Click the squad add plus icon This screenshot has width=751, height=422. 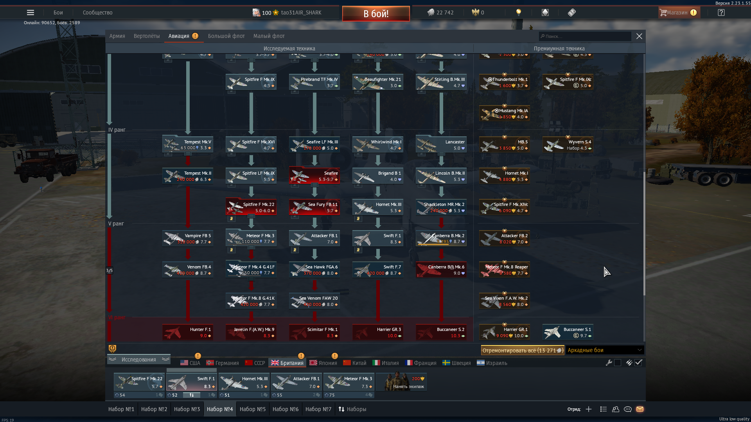589,409
